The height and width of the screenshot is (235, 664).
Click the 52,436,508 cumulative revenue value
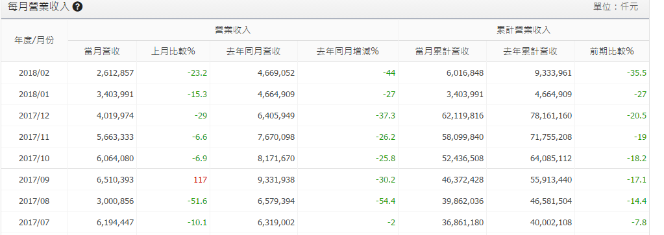(x=463, y=159)
